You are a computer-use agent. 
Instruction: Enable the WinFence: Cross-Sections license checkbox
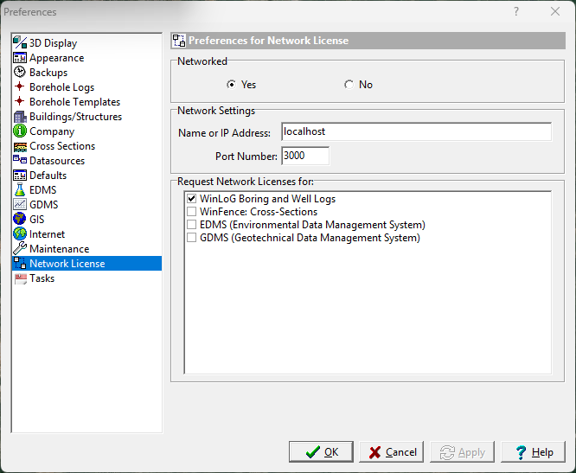point(191,212)
